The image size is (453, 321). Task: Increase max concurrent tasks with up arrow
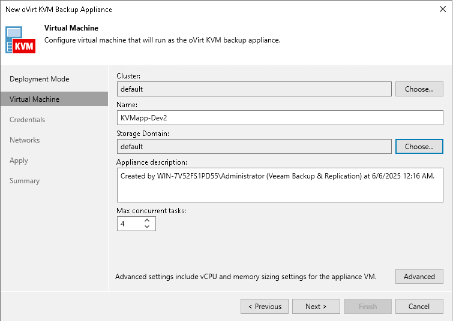click(148, 220)
